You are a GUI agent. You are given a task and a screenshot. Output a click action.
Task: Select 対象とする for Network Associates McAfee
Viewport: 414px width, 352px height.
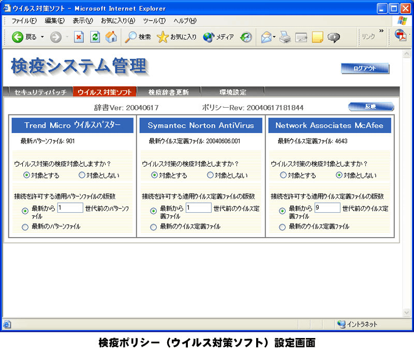click(283, 175)
